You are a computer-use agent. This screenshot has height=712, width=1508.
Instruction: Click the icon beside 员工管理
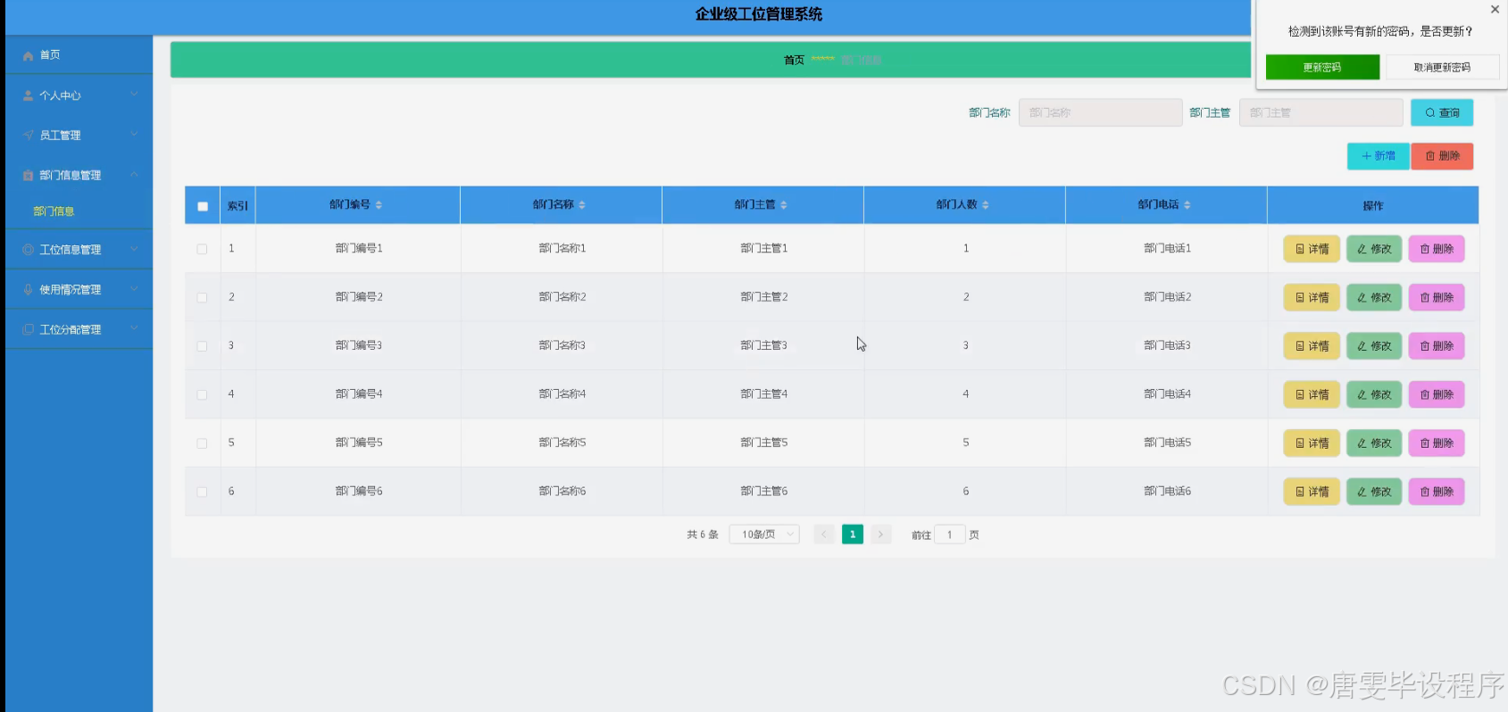coord(28,136)
